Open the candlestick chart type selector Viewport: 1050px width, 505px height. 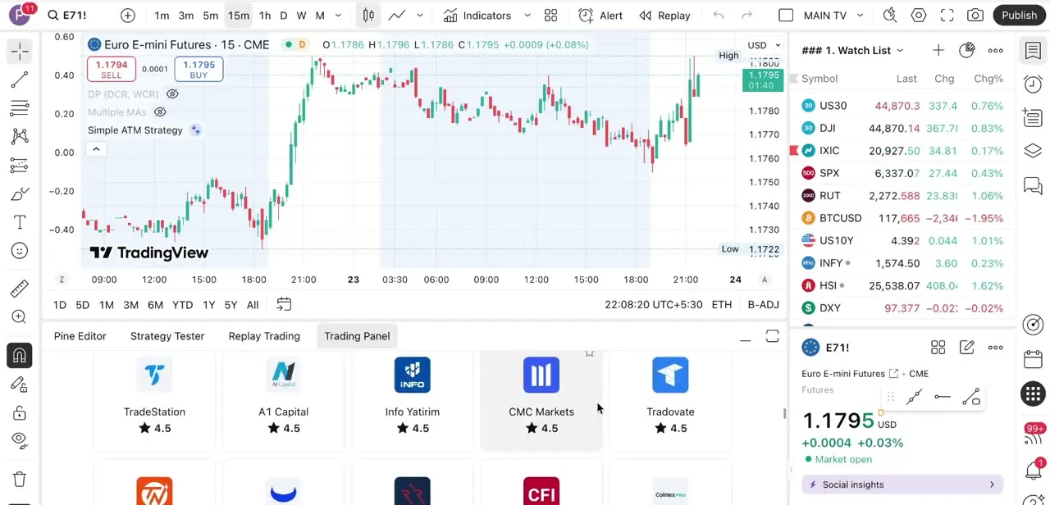pos(368,16)
